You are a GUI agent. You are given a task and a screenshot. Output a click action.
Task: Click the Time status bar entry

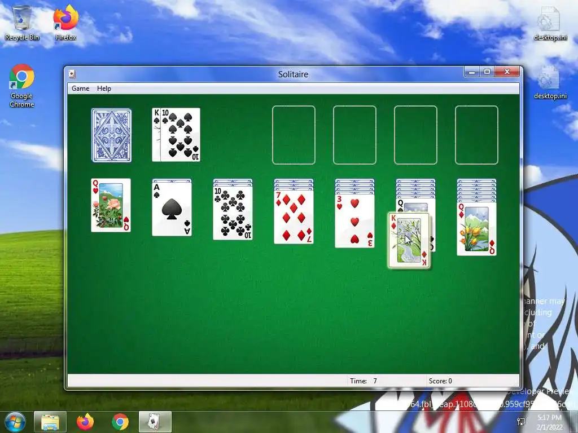coord(364,381)
